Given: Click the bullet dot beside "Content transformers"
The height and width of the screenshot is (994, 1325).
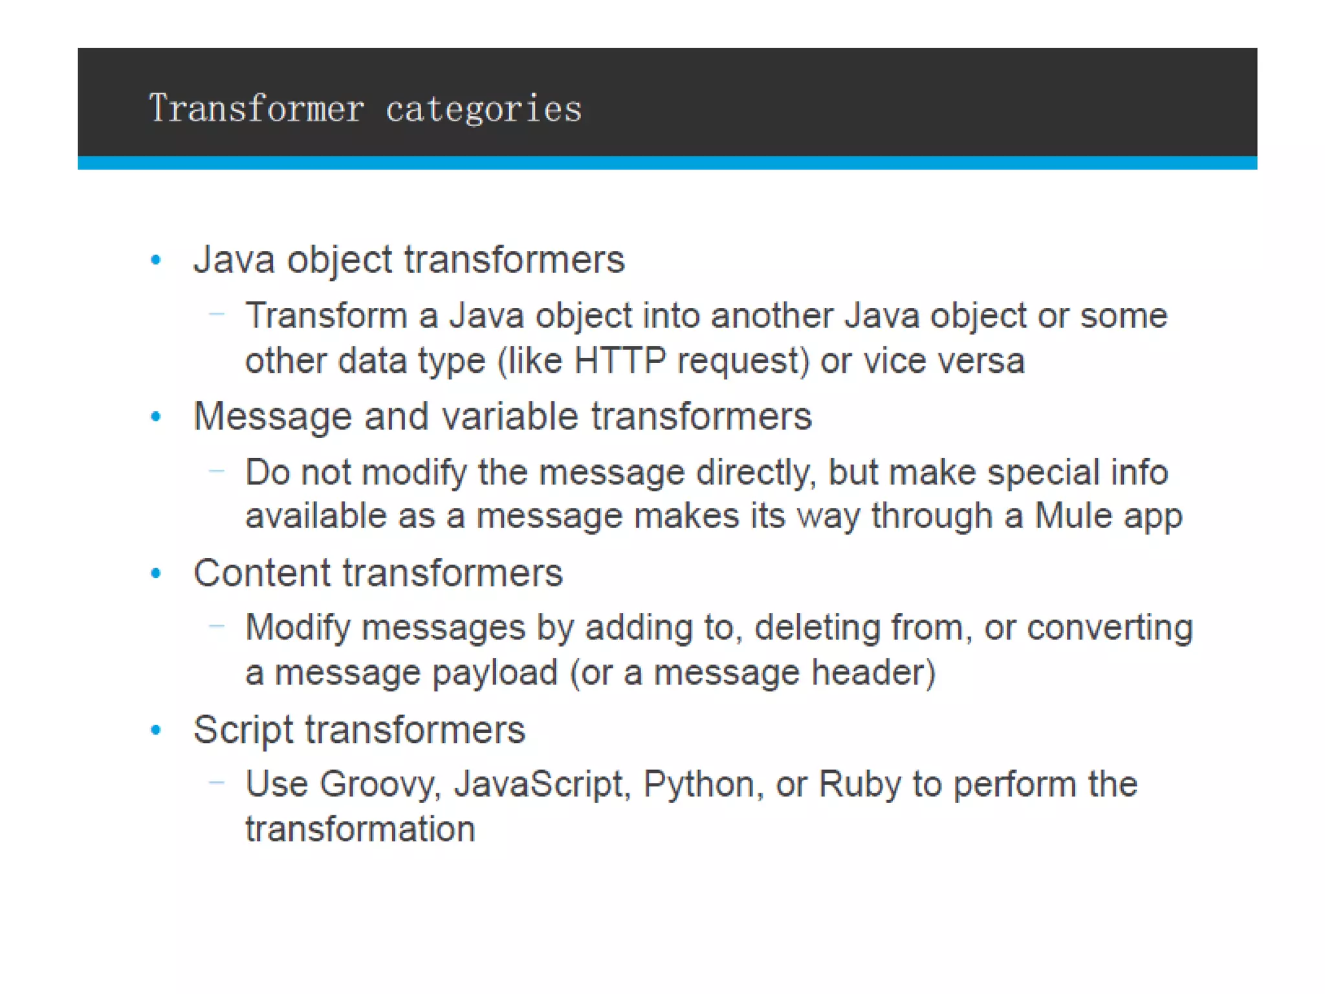Looking at the screenshot, I should coord(156,573).
